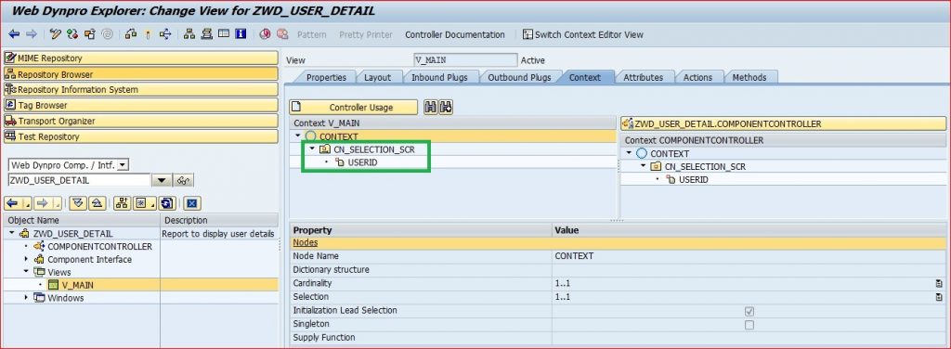Click the glasses Display icon beside ZWD_USER_DETAIL field

point(183,181)
